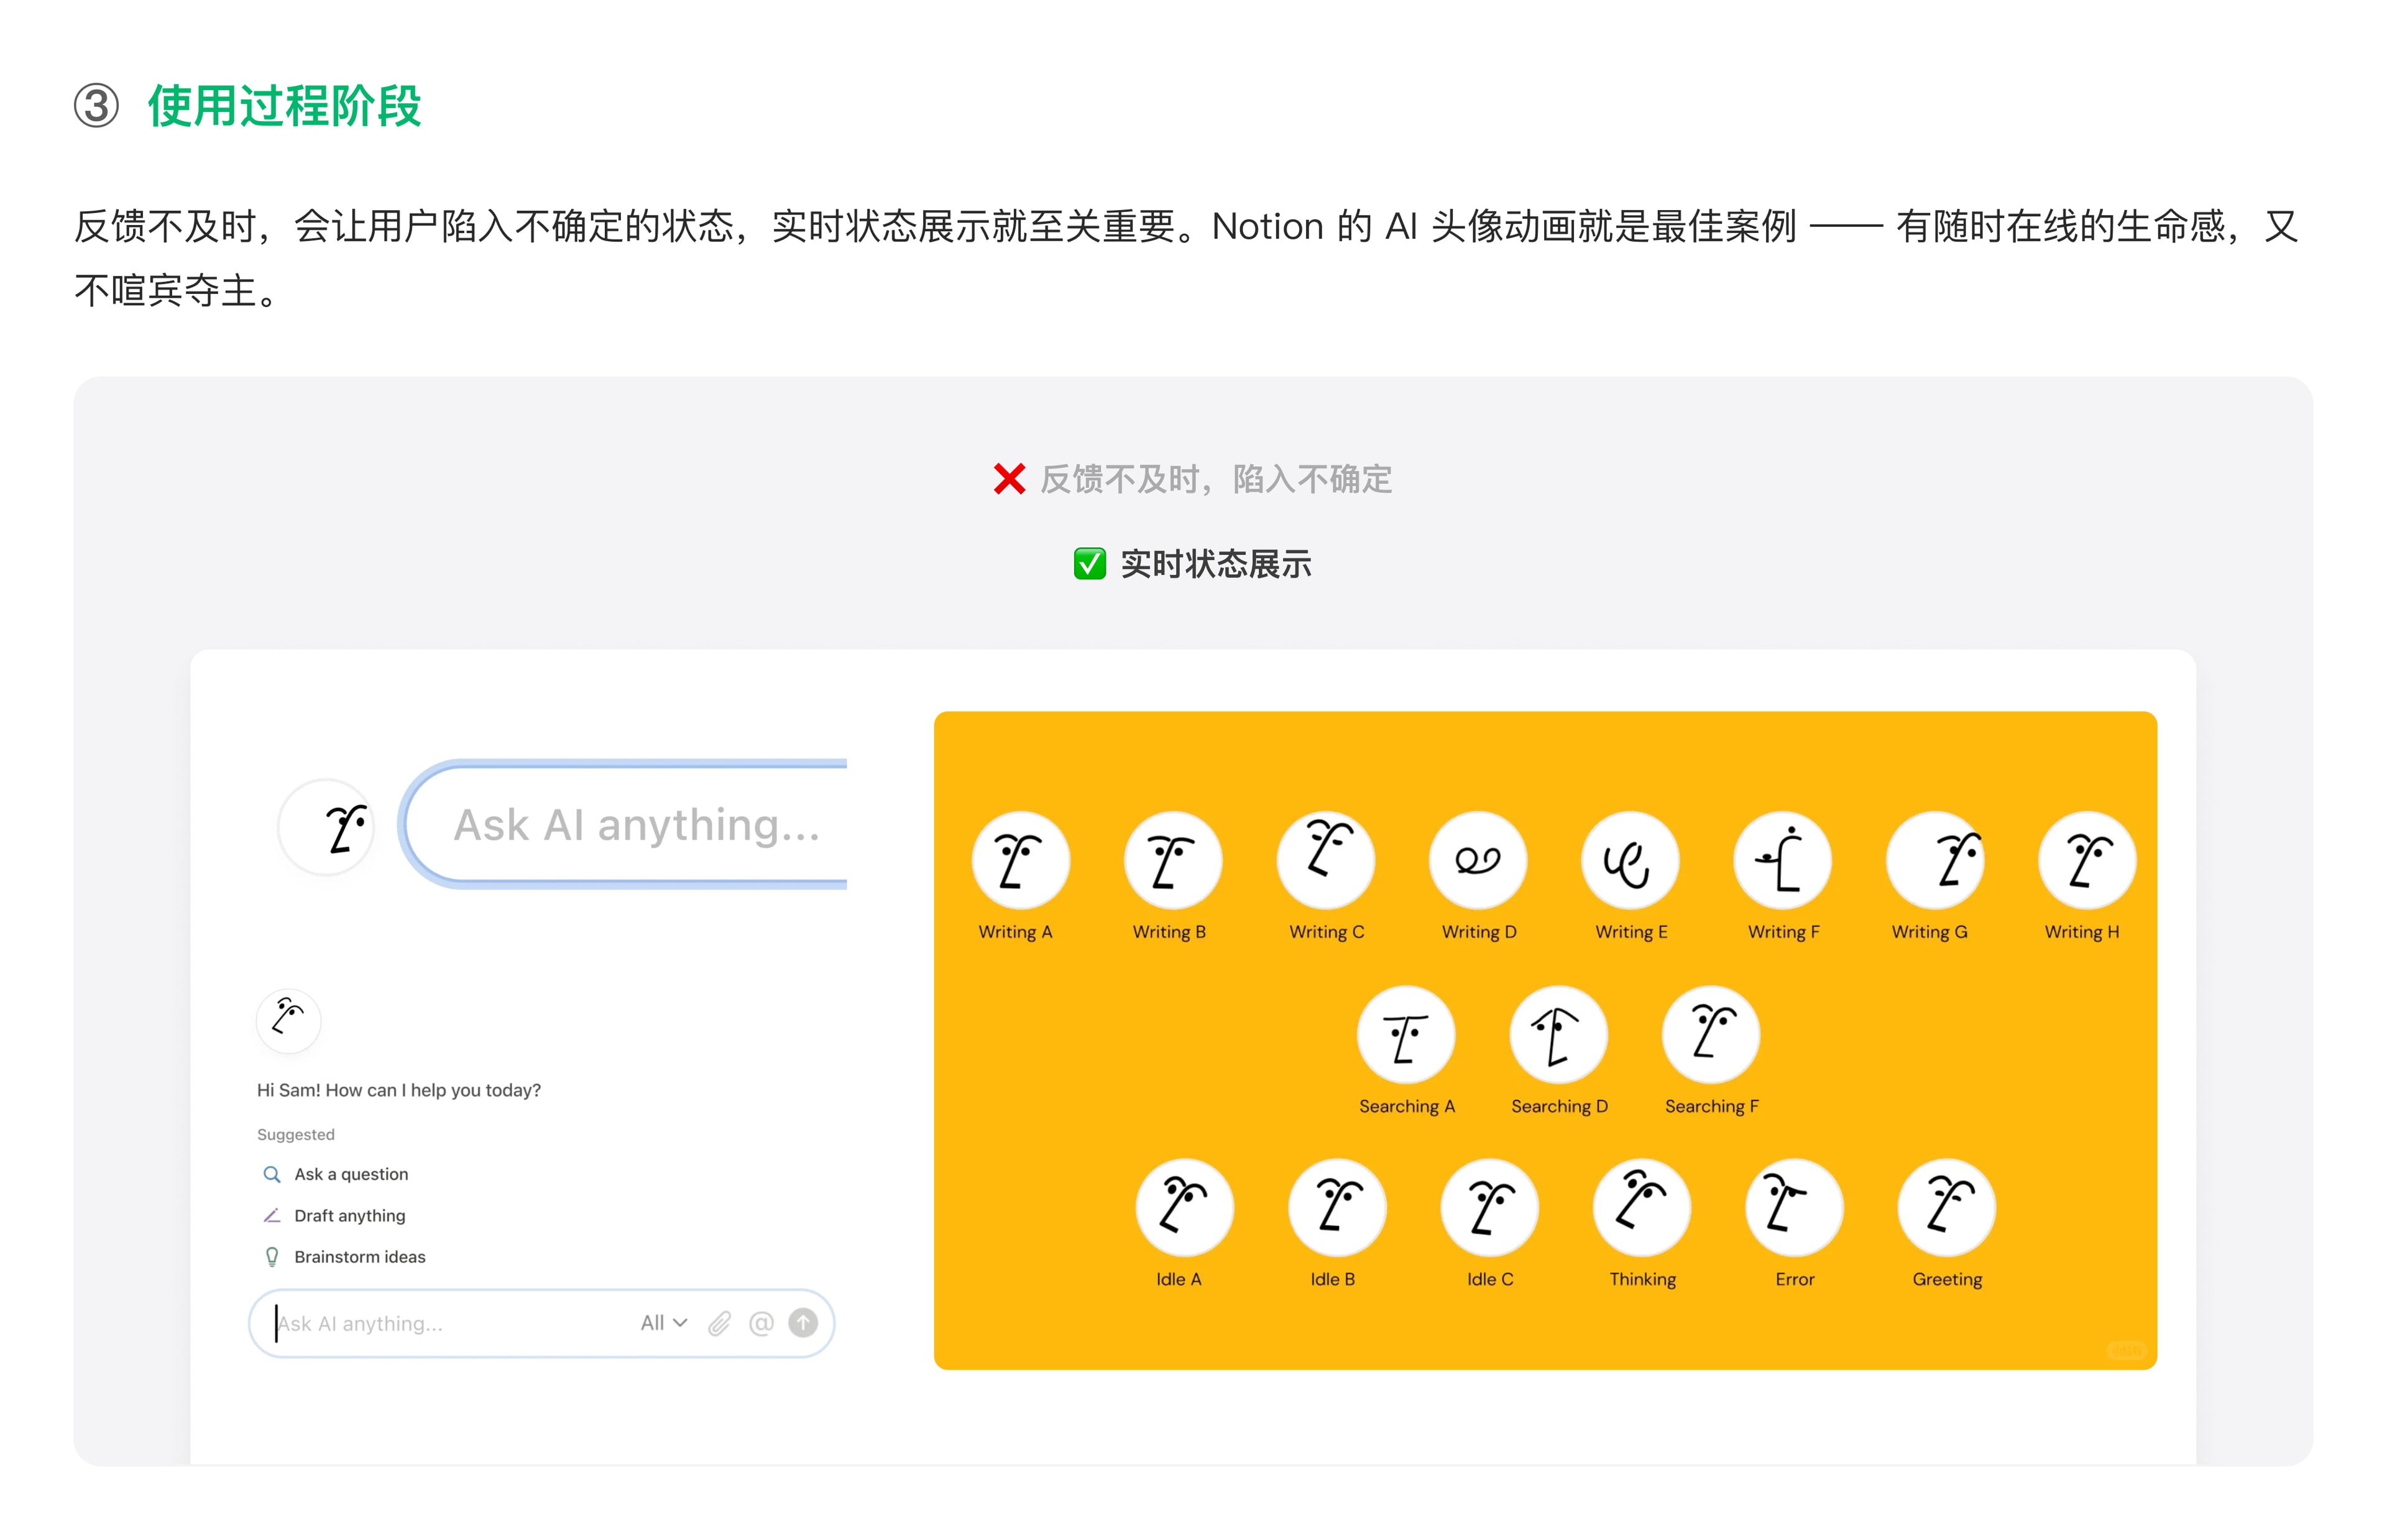Image resolution: width=2387 pixels, height=1540 pixels.
Task: Choose the Writing F avatar icon
Action: [x=1782, y=860]
